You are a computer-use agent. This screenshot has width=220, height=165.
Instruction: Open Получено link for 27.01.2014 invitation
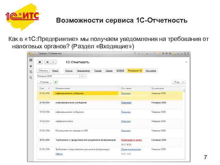126,131
